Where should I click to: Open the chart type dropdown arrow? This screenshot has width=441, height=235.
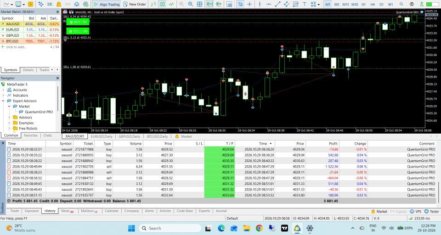pyautogui.click(x=12, y=5)
